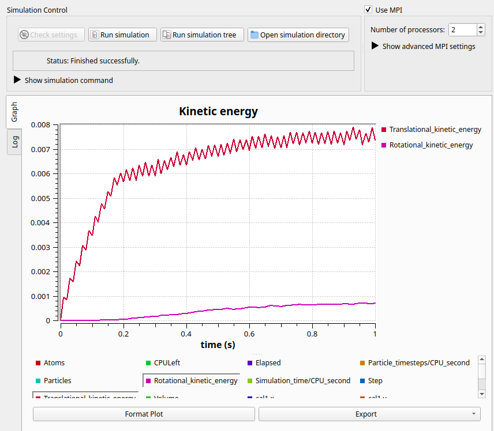
Task: Click the Run simulation tree icon
Action: coord(167,35)
